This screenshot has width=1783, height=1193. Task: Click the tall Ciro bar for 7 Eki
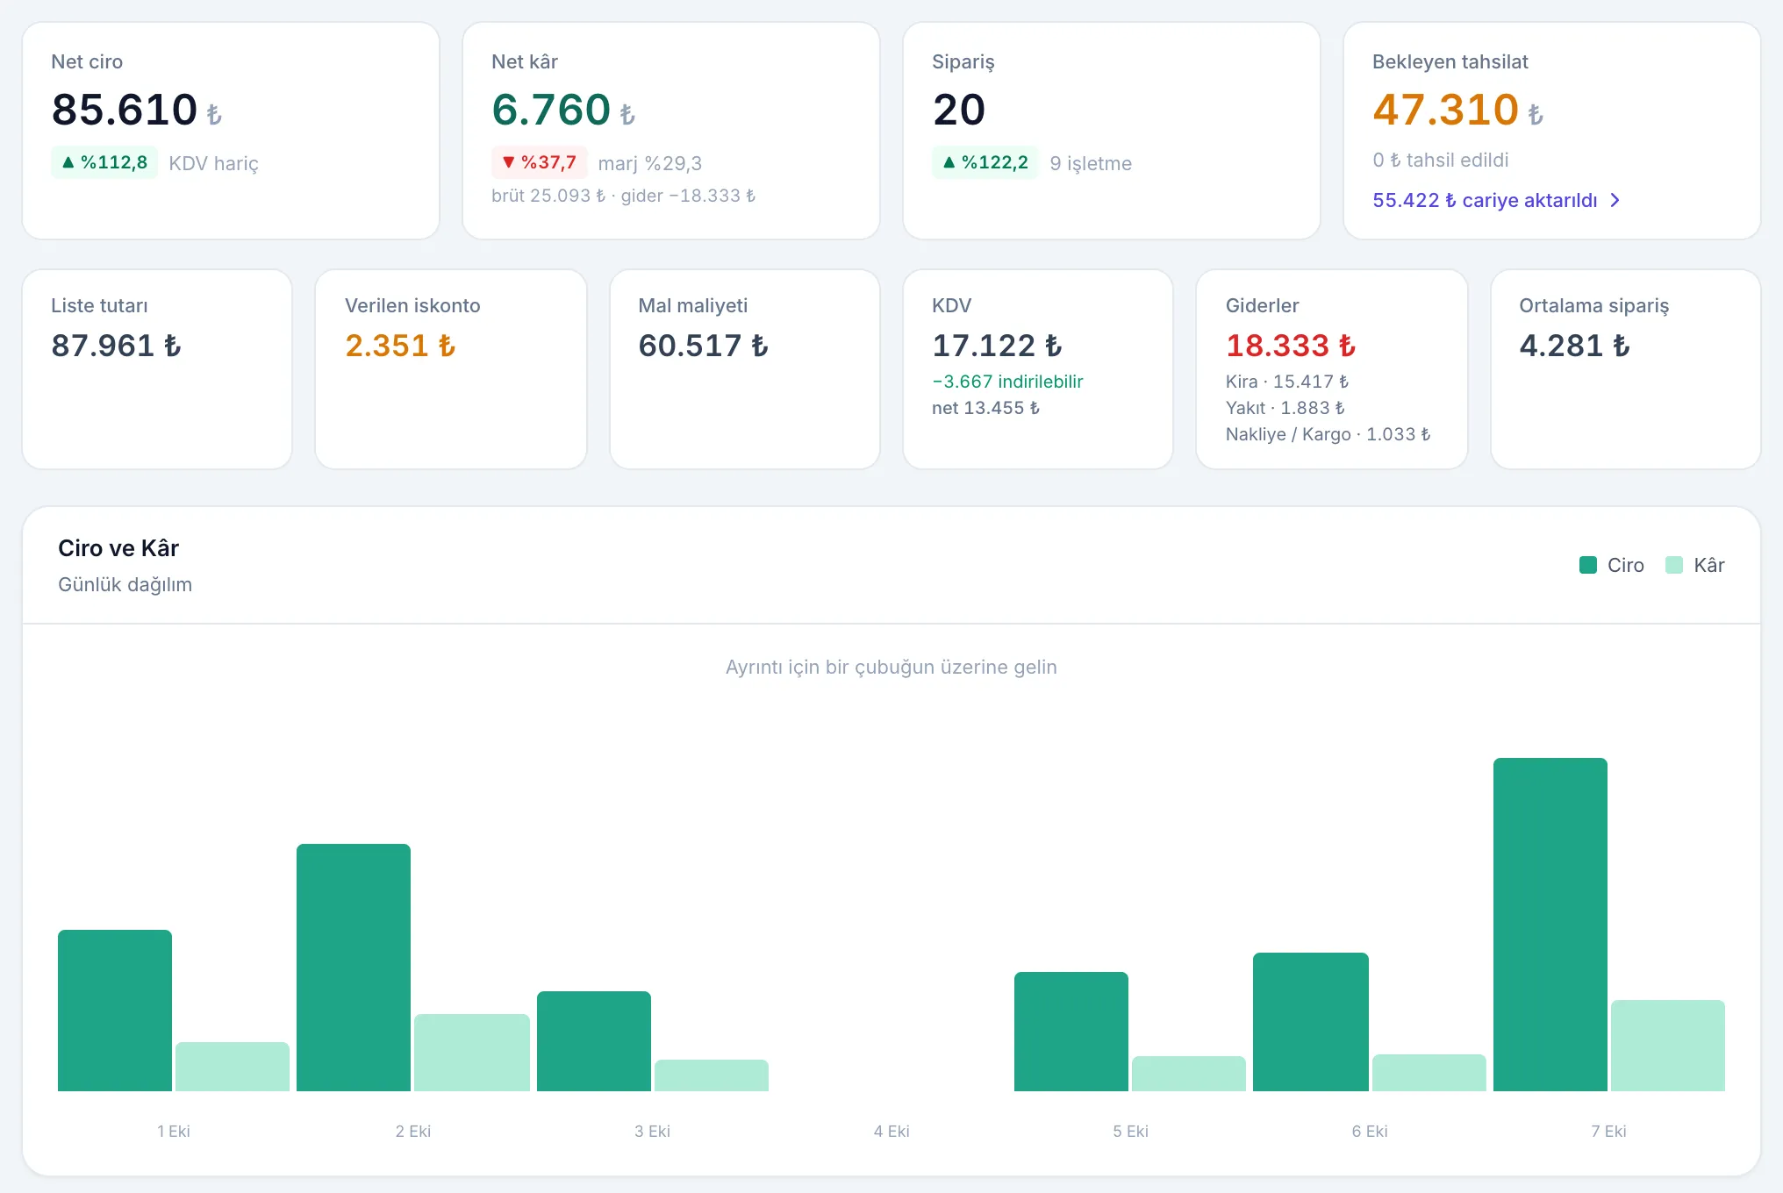1550,925
